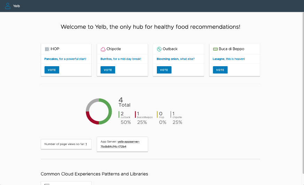304x185 pixels.
Task: Click the user profile icon in header
Action: [x=8, y=6]
